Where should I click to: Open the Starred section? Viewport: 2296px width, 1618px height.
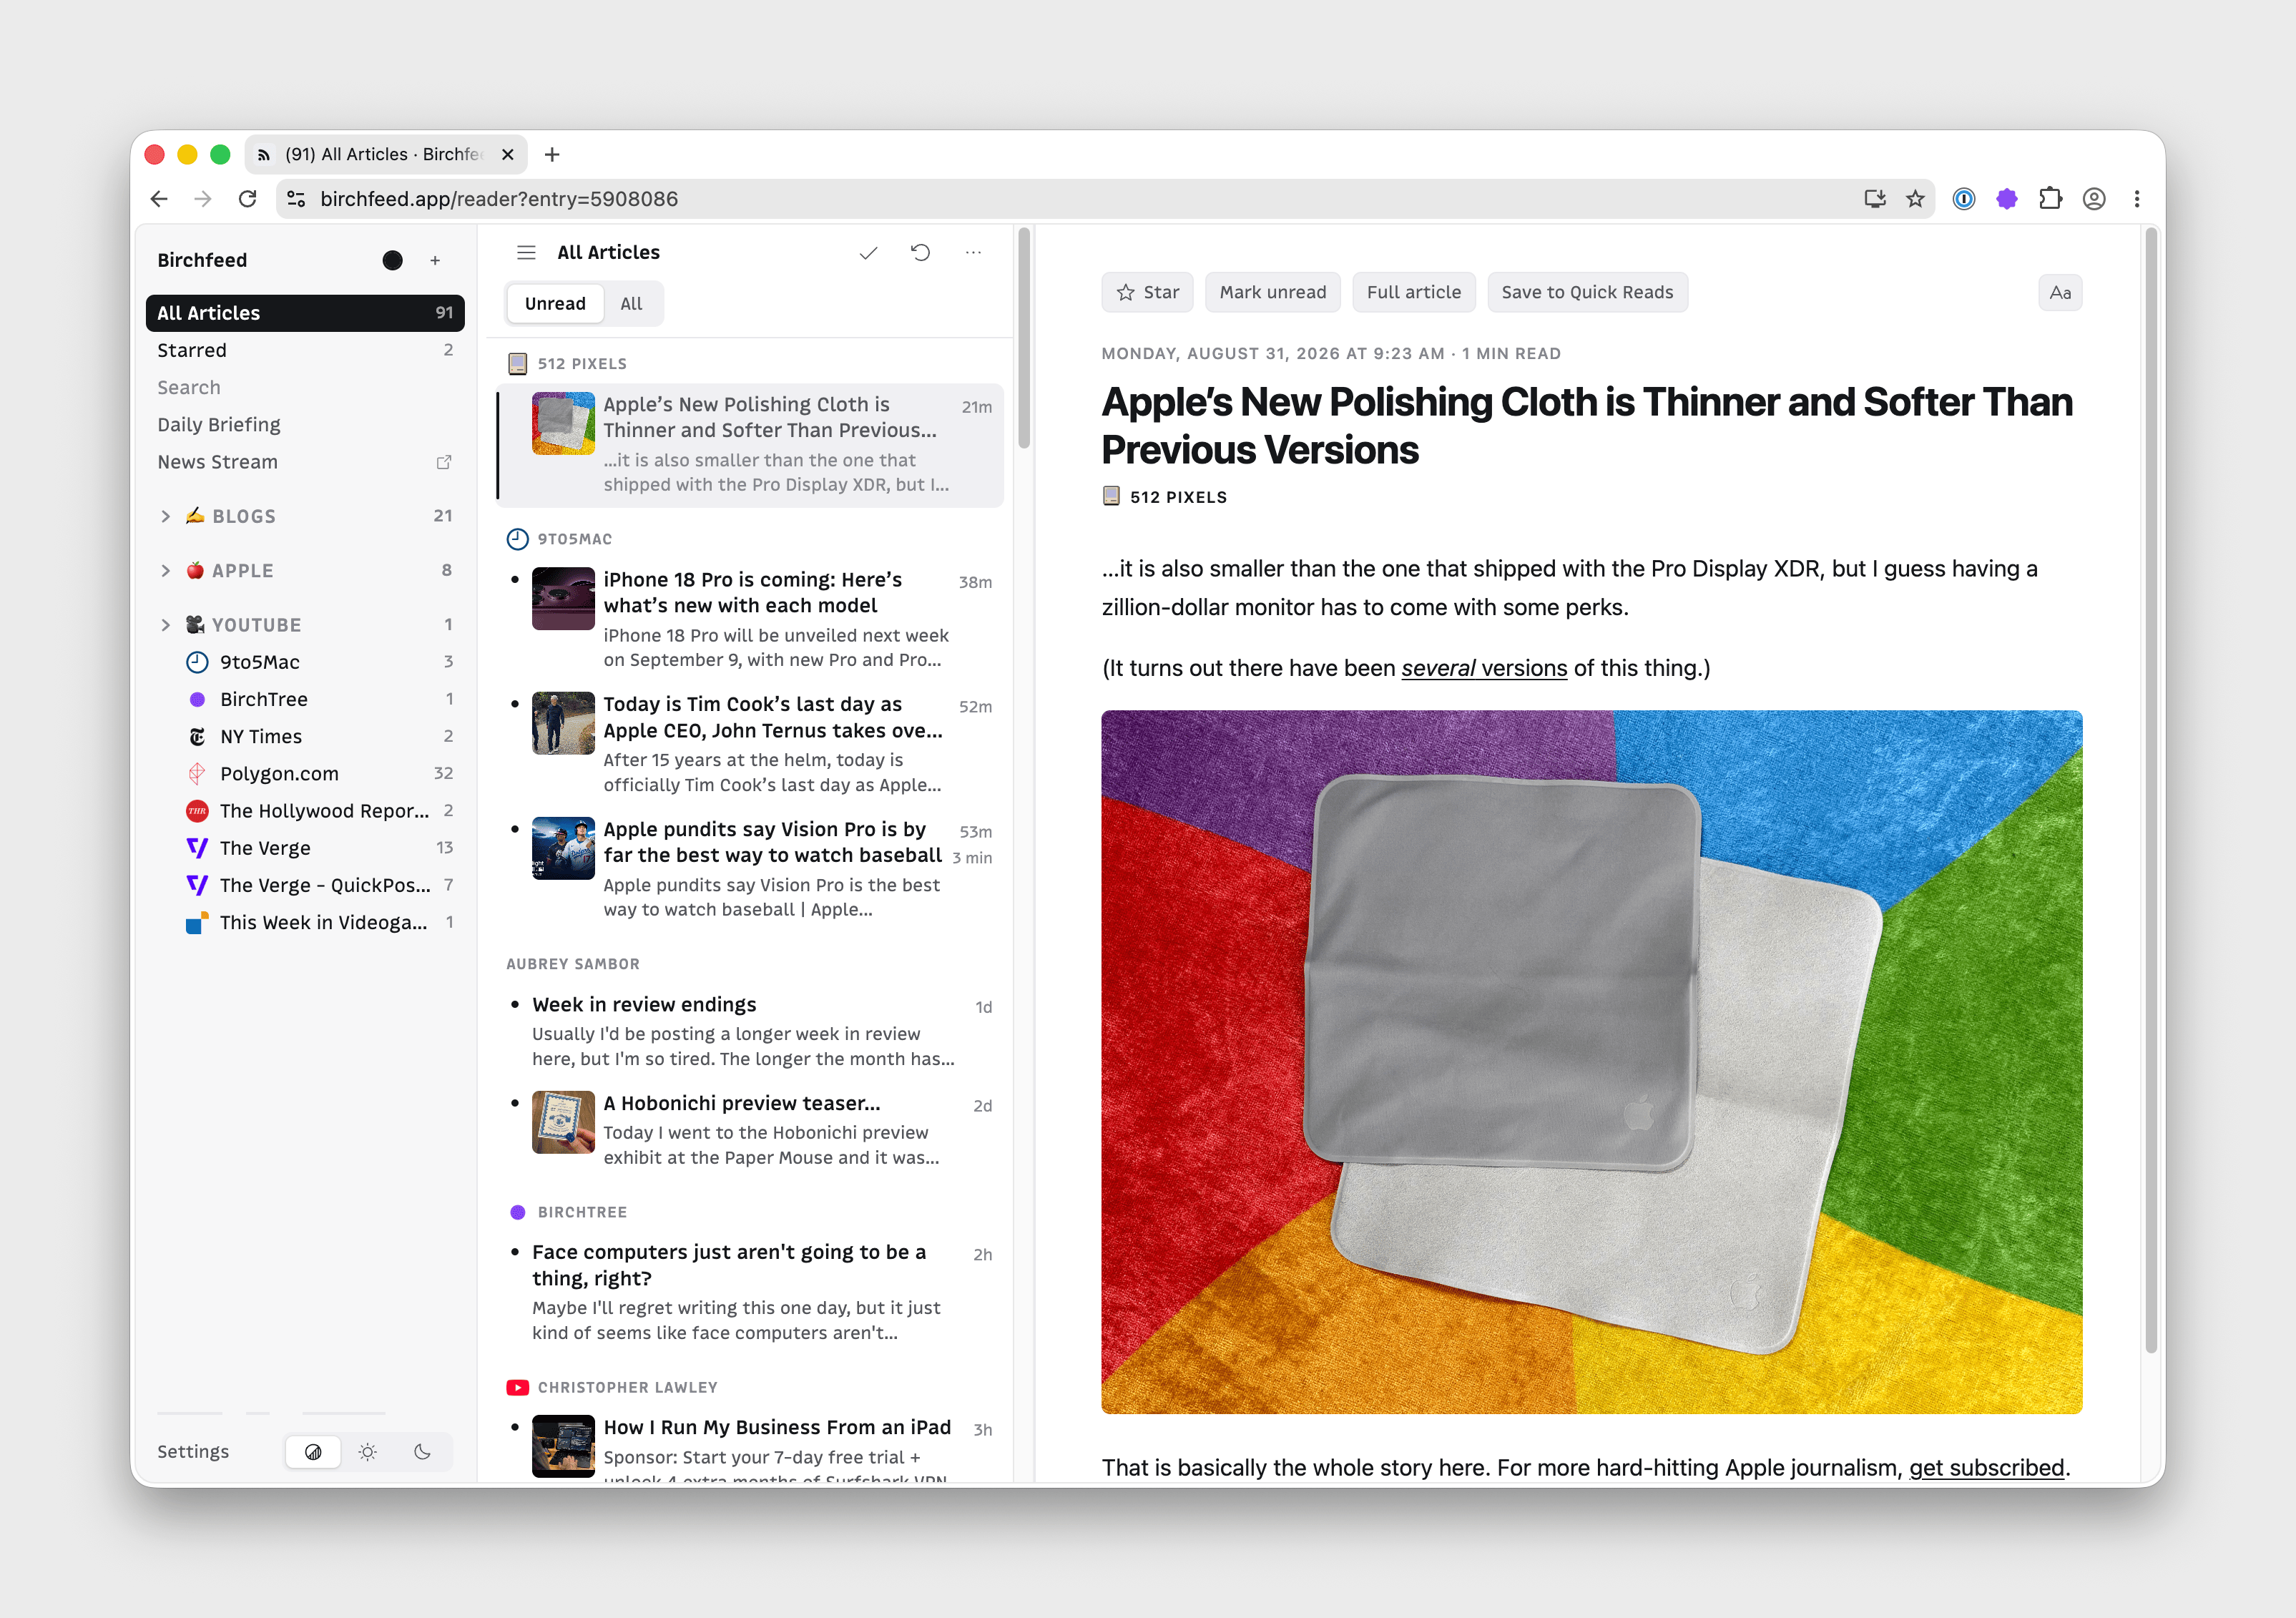pyautogui.click(x=305, y=350)
